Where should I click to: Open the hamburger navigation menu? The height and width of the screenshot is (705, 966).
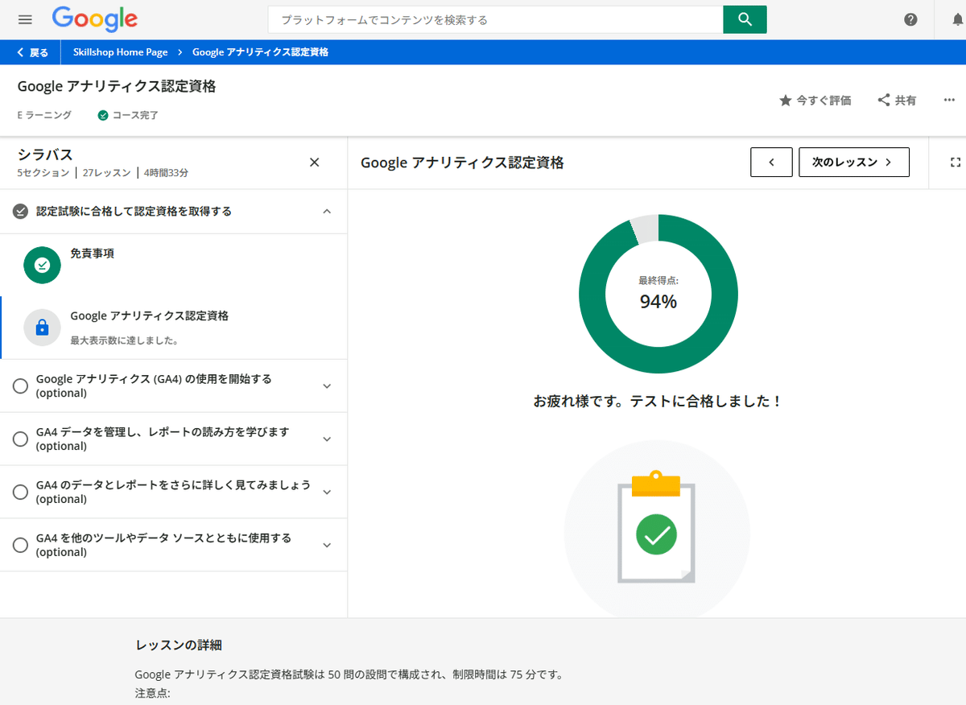point(25,19)
